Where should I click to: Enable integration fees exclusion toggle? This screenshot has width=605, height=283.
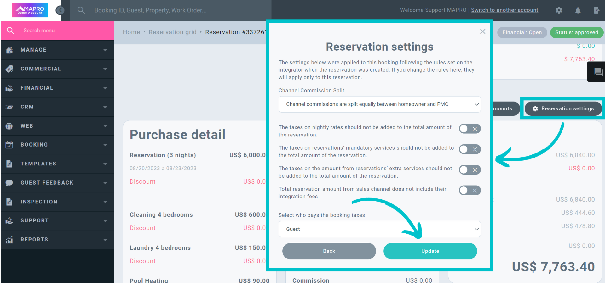pos(470,190)
